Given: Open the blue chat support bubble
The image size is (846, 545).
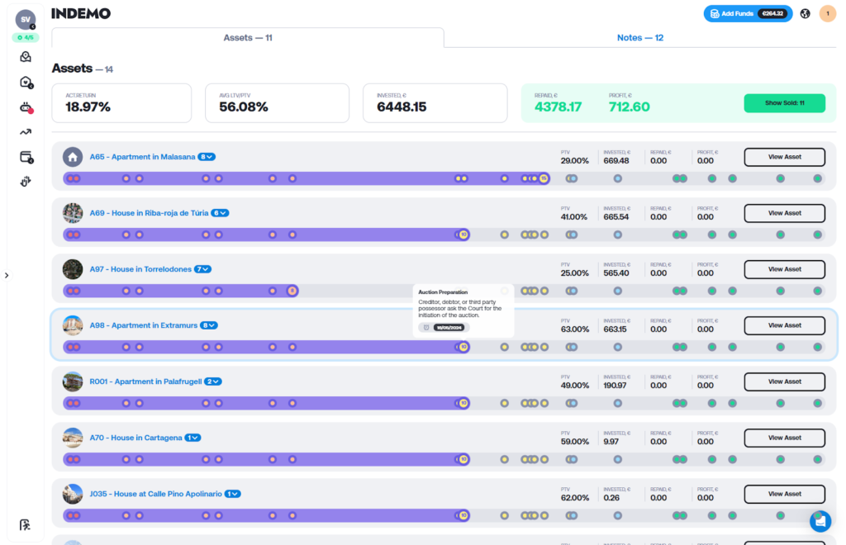Looking at the screenshot, I should (820, 520).
